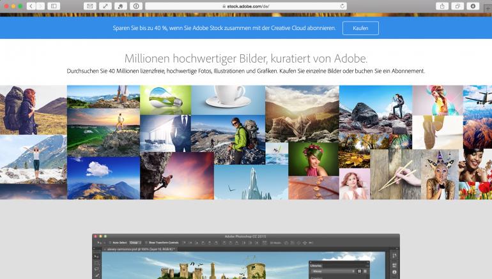
Task: Open the hiker on boulders under blue sky photo
Action: pyautogui.click(x=376, y=109)
